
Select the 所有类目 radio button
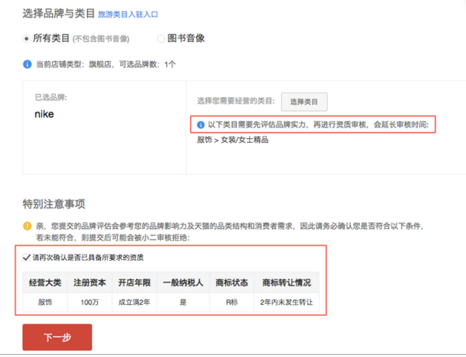click(26, 39)
